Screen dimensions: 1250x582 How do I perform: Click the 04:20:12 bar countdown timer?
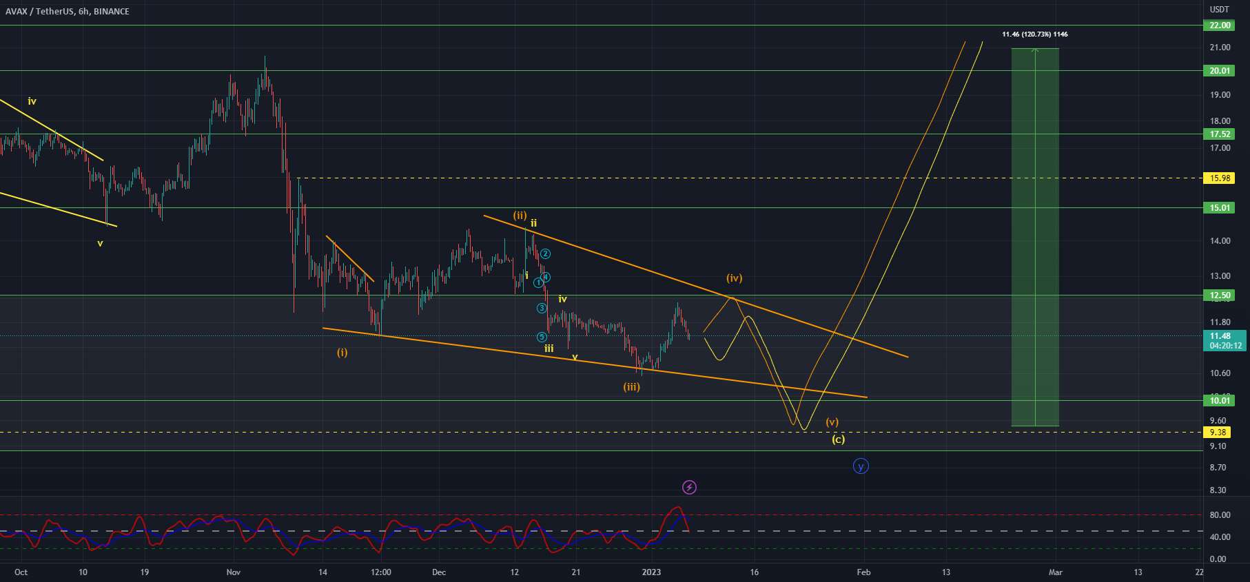[x=1225, y=346]
